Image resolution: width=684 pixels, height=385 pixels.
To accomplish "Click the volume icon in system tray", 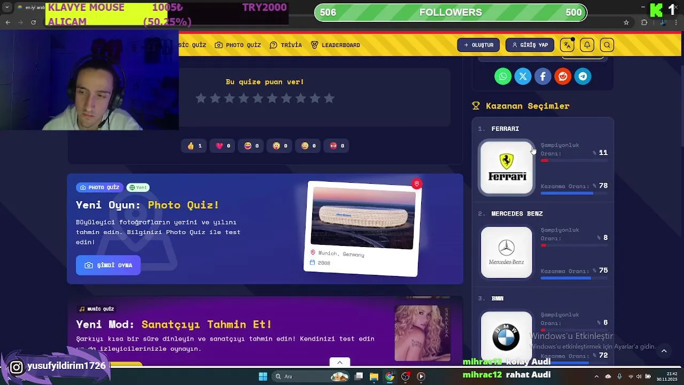I will click(x=639, y=376).
